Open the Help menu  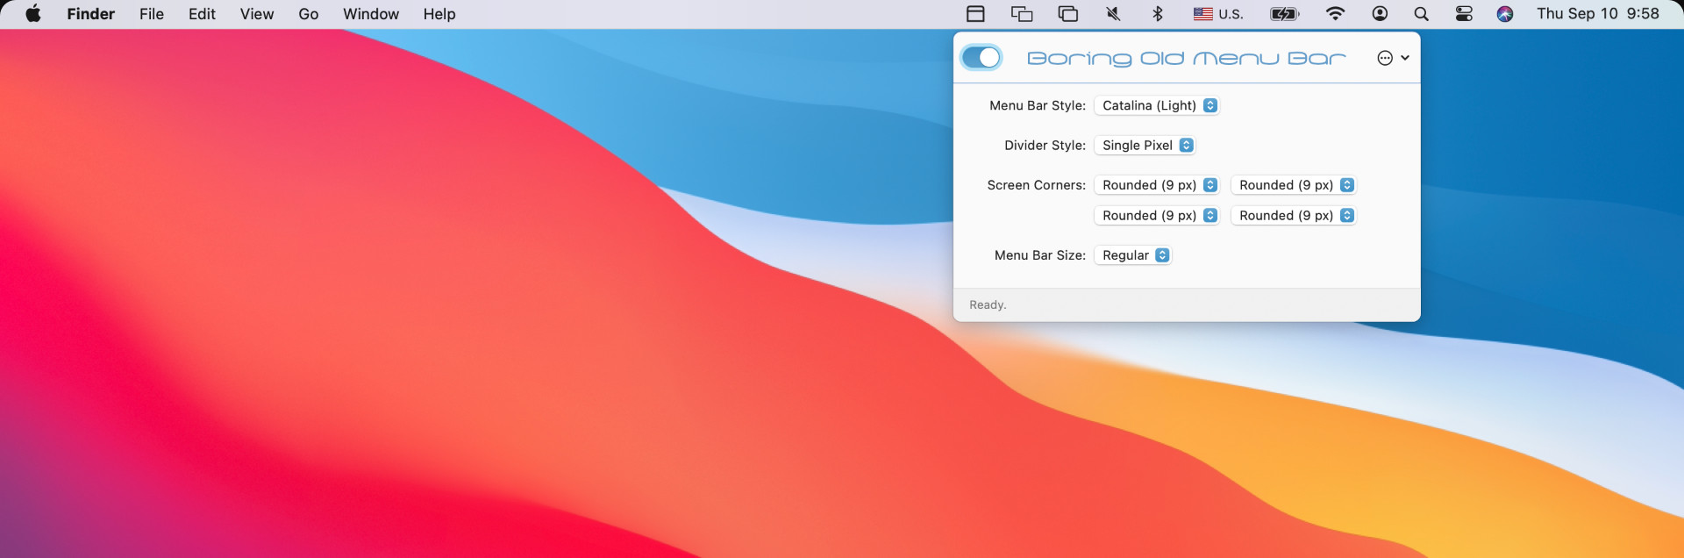tap(439, 14)
